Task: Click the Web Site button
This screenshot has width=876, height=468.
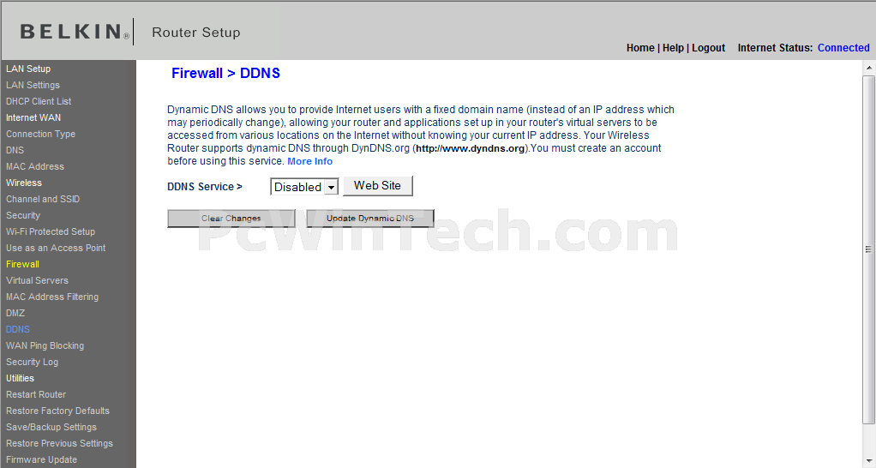Action: (378, 186)
